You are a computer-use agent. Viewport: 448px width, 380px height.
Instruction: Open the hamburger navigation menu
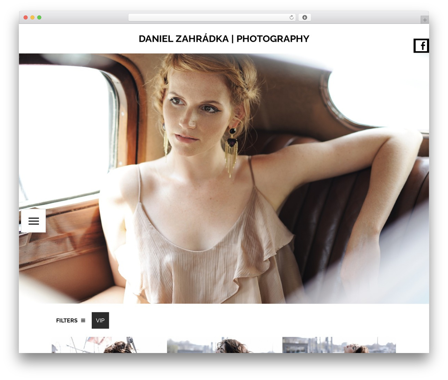34,221
